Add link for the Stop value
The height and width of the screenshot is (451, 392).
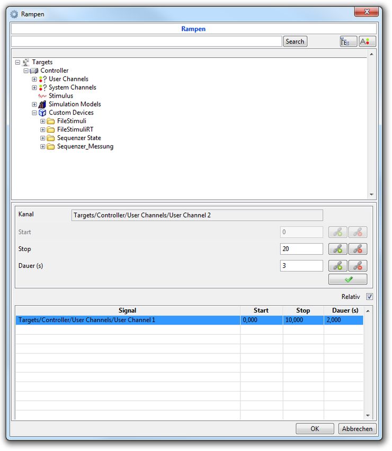click(338, 249)
